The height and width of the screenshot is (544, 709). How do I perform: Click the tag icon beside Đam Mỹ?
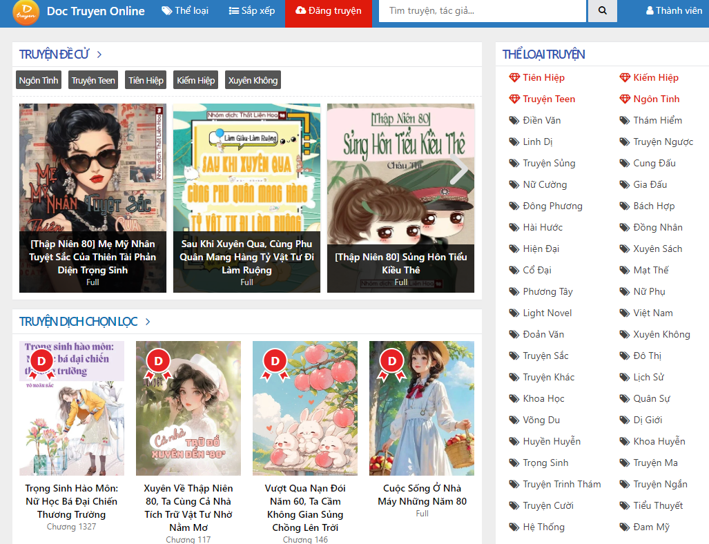pyautogui.click(x=625, y=527)
